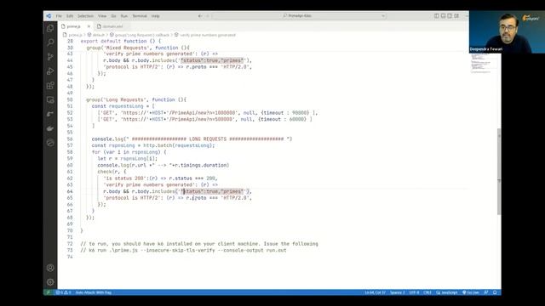The image size is (545, 306).
Task: Click the command center search box
Action: pyautogui.click(x=300, y=16)
